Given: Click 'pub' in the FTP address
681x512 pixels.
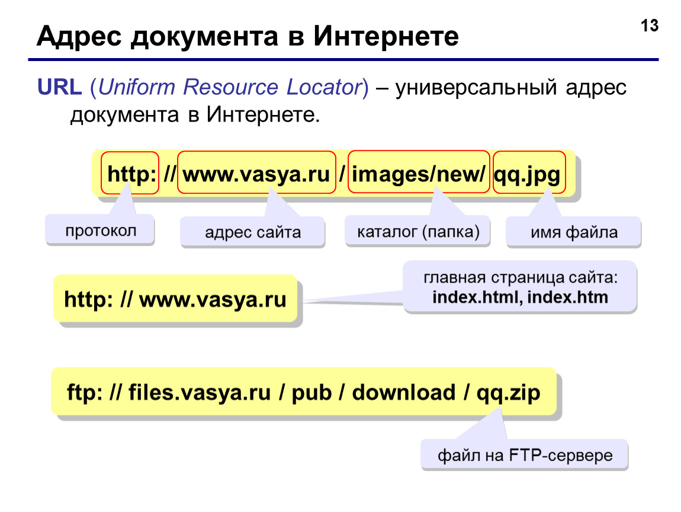Looking at the screenshot, I should [x=311, y=393].
